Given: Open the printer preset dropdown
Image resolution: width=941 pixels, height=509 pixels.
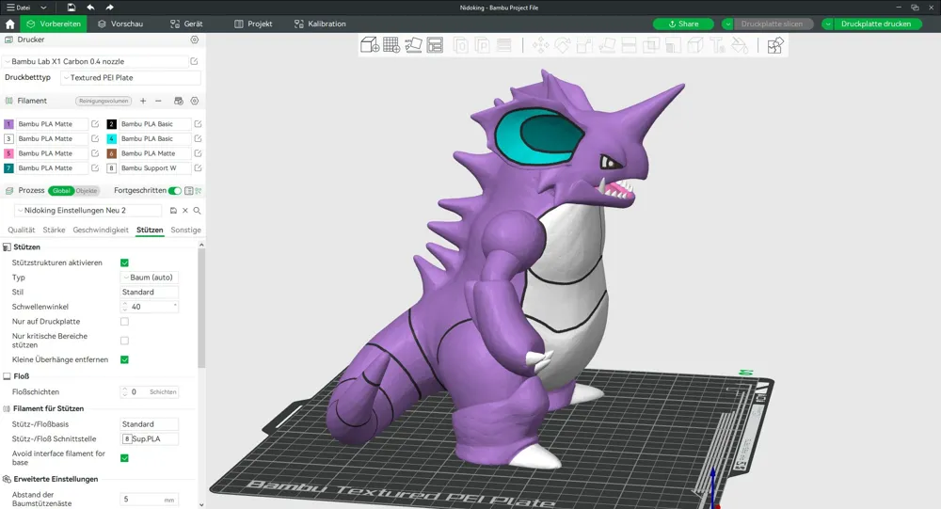Looking at the screenshot, I should [x=96, y=61].
